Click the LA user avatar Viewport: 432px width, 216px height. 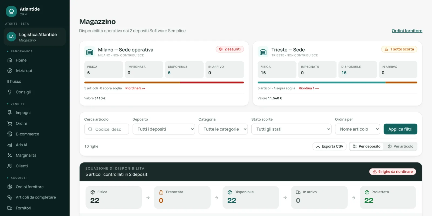coord(11,37)
